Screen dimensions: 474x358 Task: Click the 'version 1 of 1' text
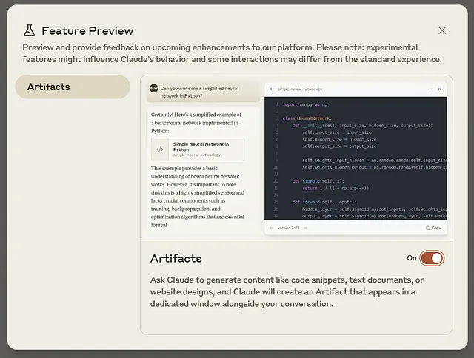point(289,228)
